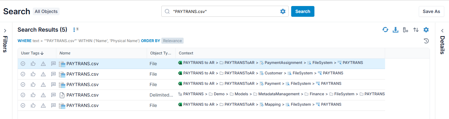
Task: Click warning triangle icon on the Delimited row
Action: 43,95
